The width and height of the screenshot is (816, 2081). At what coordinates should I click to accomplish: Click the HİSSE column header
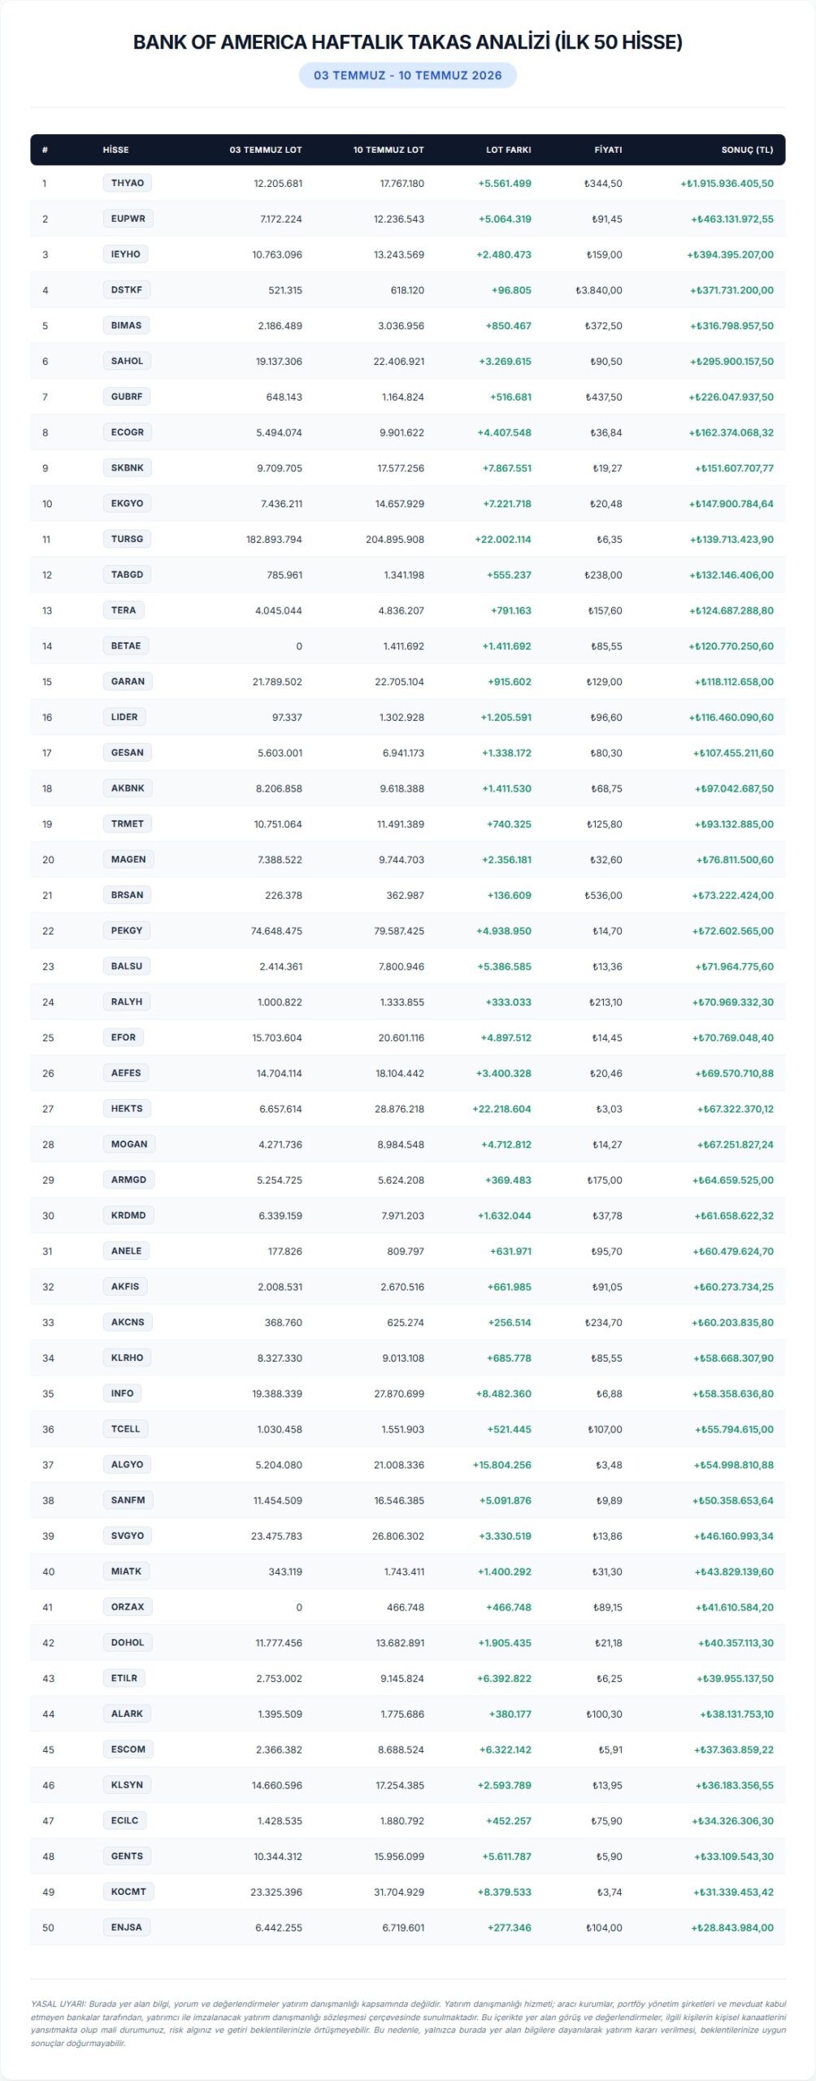point(115,150)
